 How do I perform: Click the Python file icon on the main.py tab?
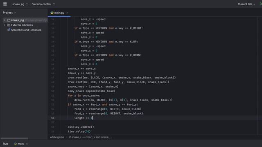(x=52, y=13)
